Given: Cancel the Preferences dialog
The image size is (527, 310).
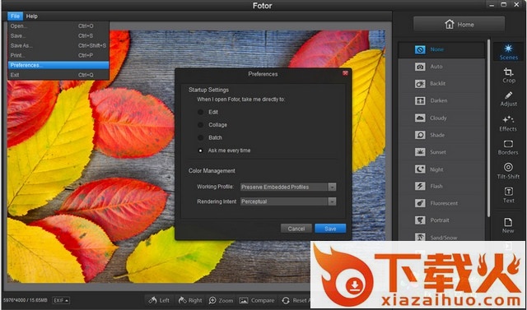Looking at the screenshot, I should point(296,229).
